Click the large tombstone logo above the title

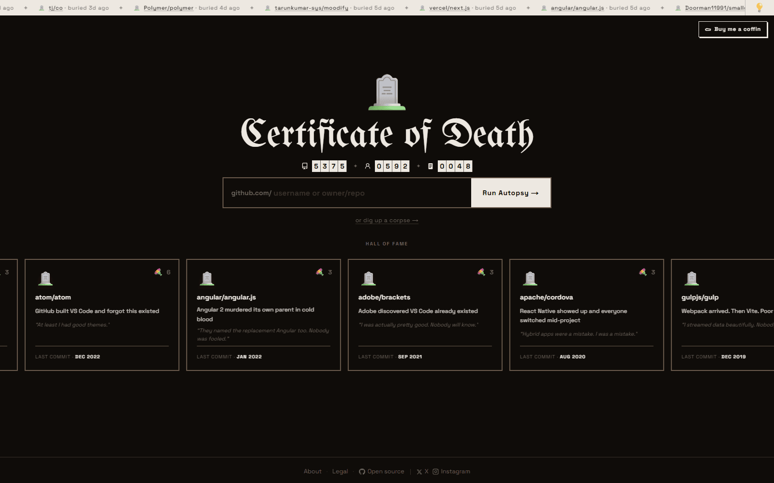[387, 92]
